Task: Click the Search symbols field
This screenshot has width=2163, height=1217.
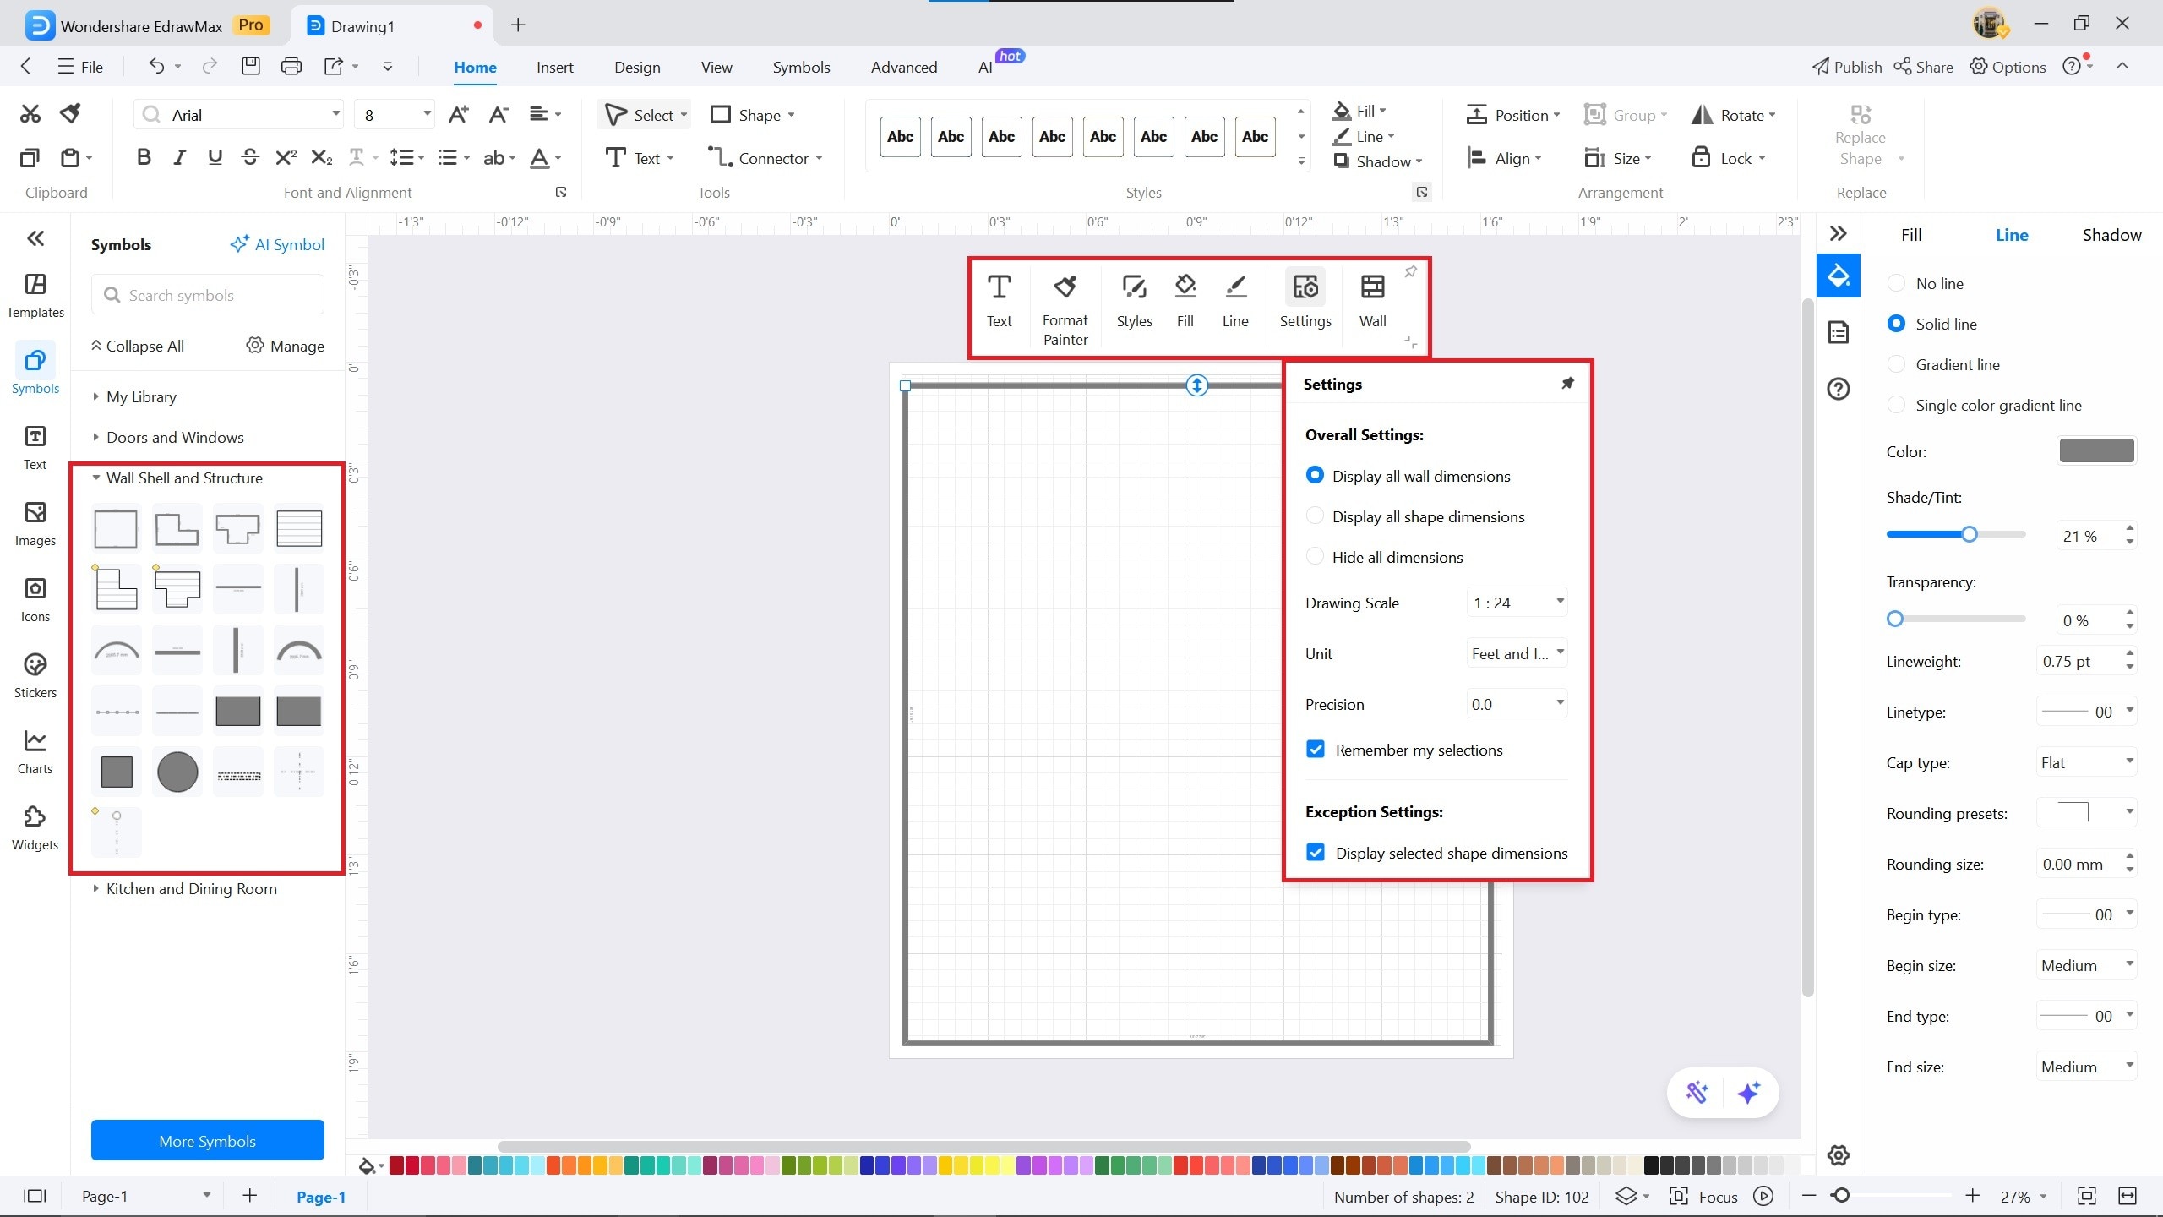Action: (208, 295)
